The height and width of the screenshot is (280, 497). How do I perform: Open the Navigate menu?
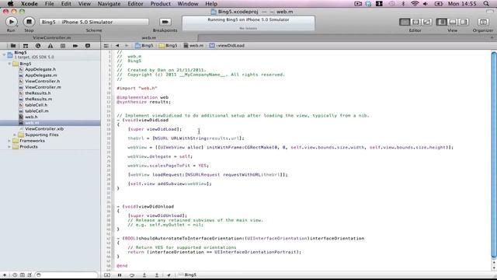click(109, 4)
